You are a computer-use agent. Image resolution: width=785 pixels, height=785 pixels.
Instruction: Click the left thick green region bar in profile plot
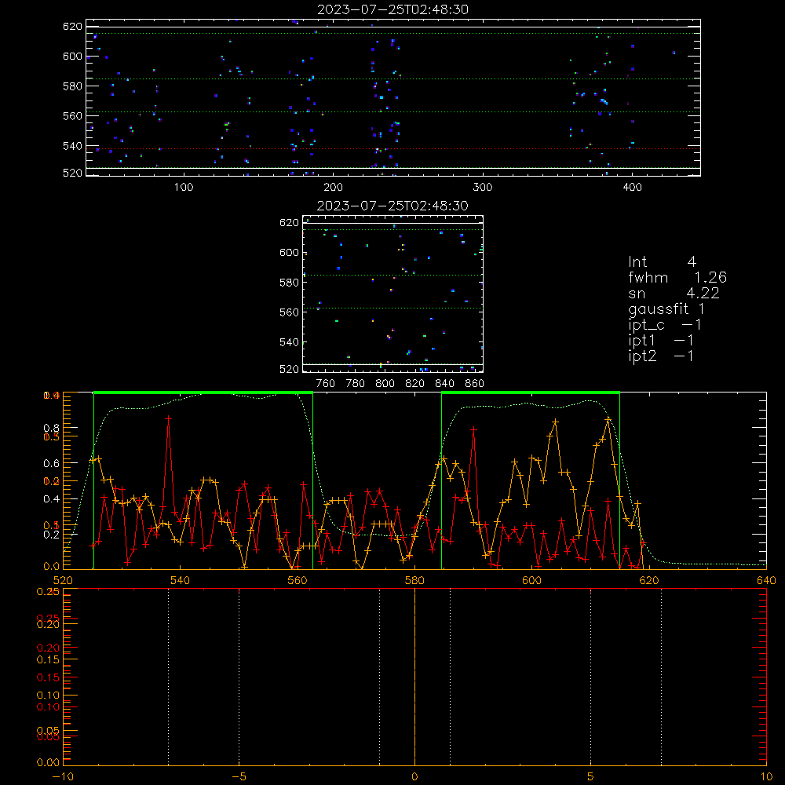pos(203,392)
